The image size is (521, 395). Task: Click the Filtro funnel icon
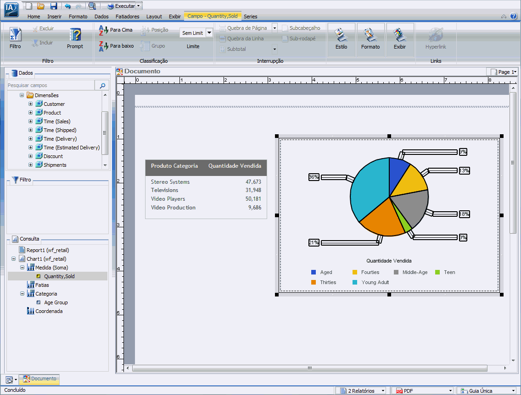point(15,34)
